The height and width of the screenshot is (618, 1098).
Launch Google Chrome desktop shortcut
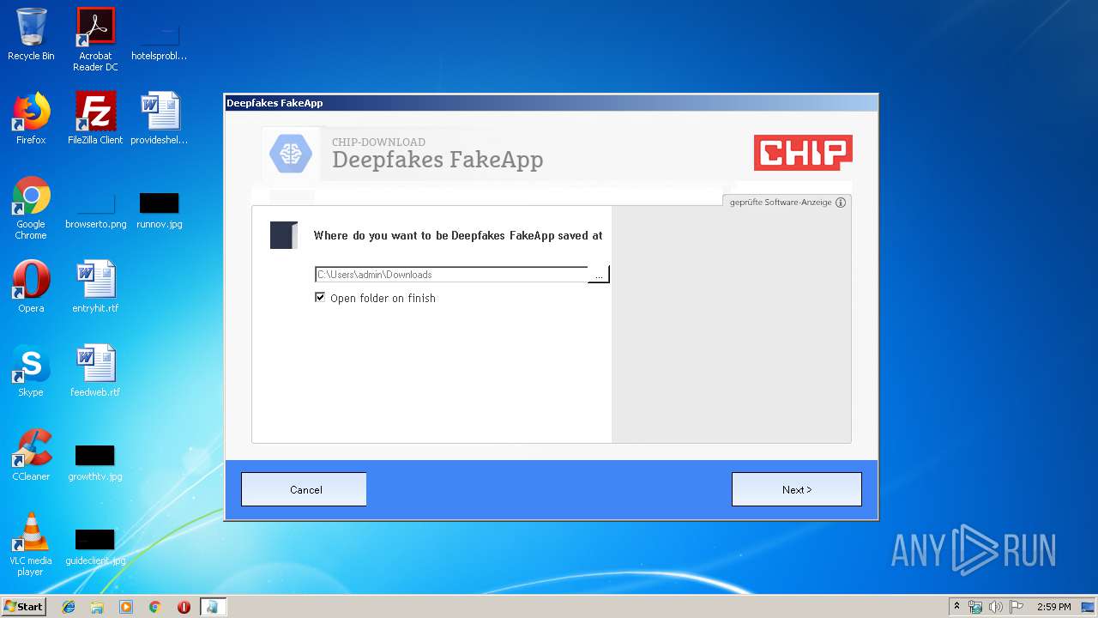pos(31,208)
